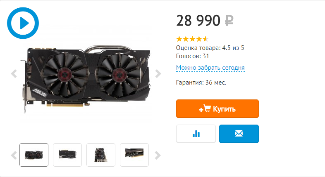Open the Можно забрать сегодня link
Image resolution: width=325 pixels, height=177 pixels.
click(x=210, y=68)
